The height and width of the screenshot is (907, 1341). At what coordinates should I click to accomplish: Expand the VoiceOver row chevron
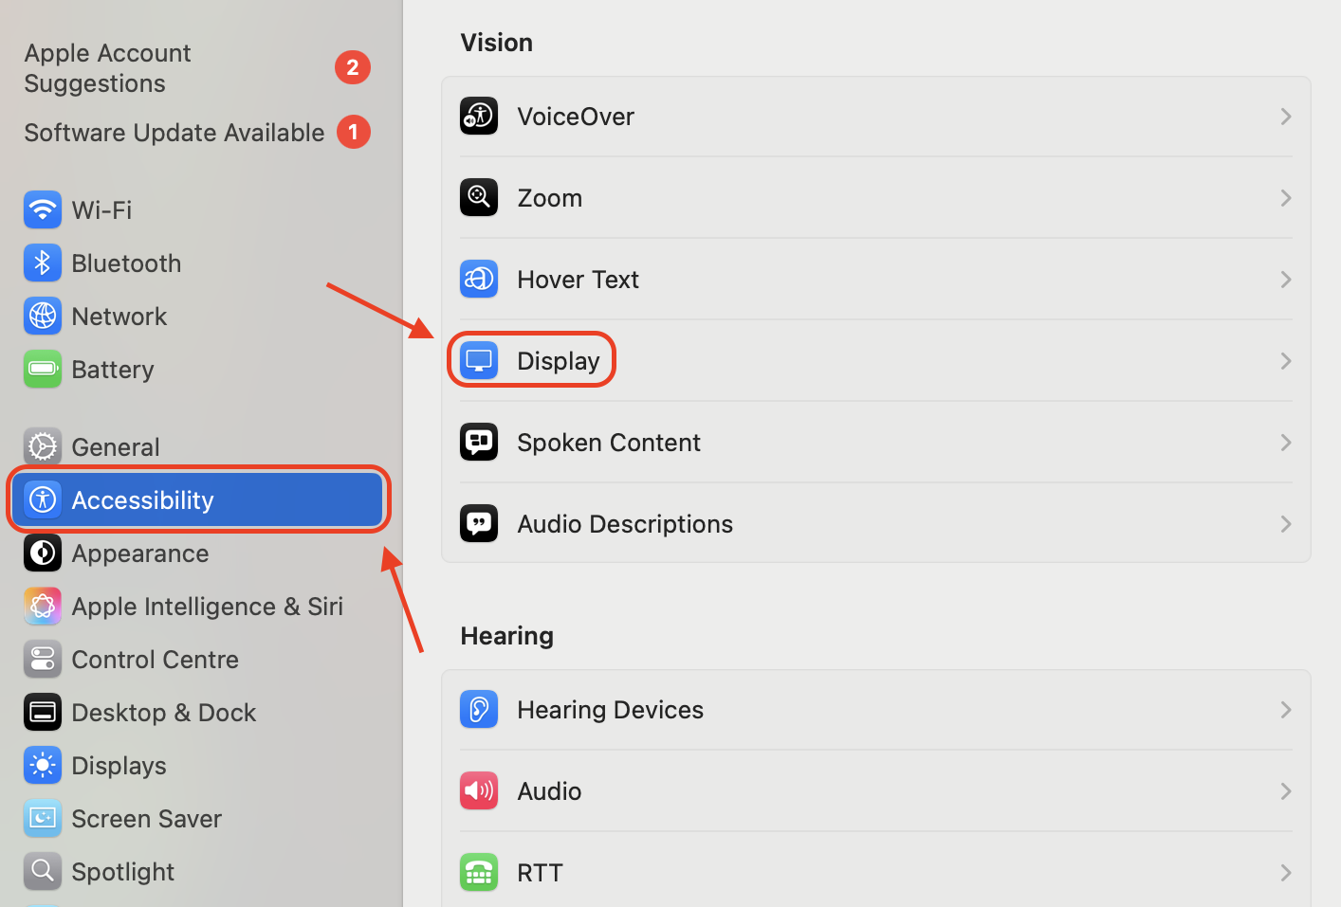1286,116
